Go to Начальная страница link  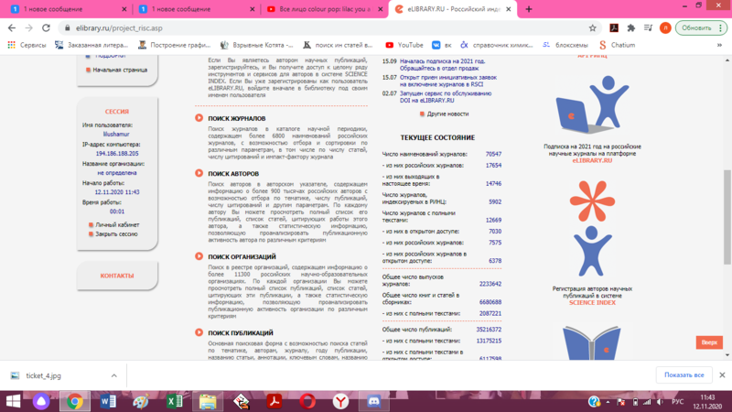point(120,70)
